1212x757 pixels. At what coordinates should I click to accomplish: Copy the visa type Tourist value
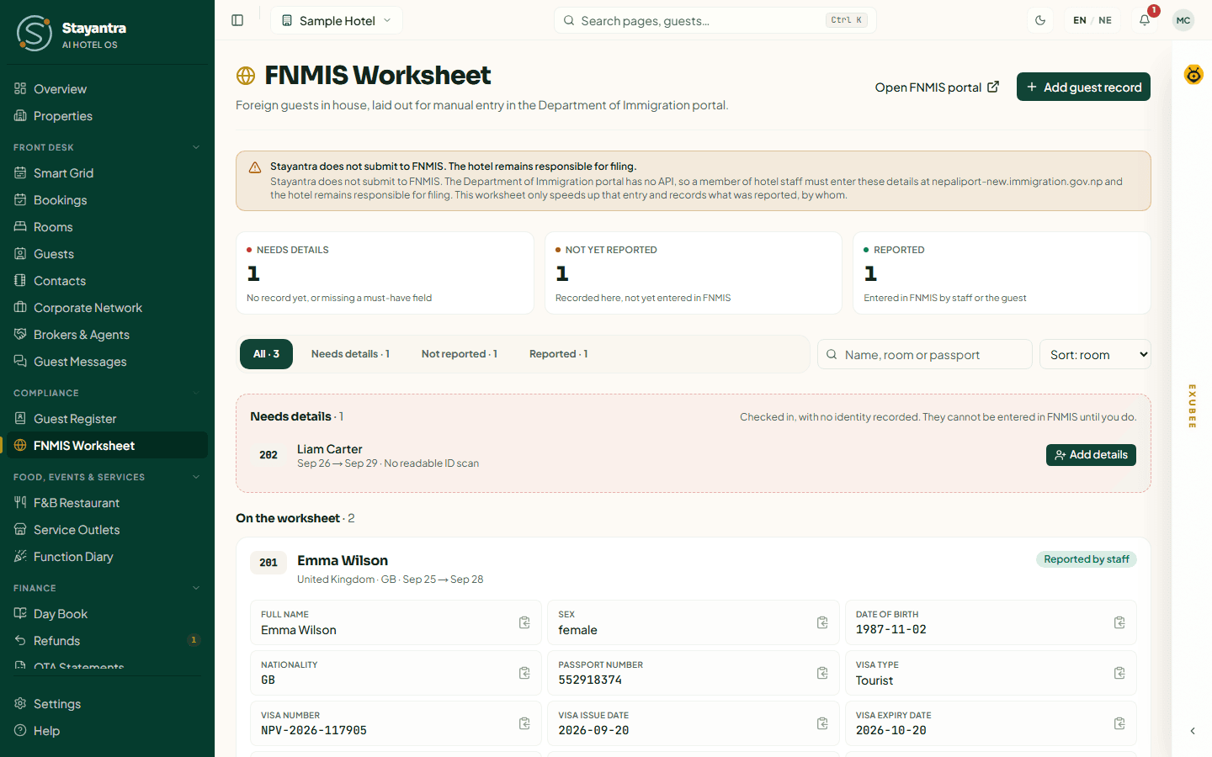[x=1119, y=673]
